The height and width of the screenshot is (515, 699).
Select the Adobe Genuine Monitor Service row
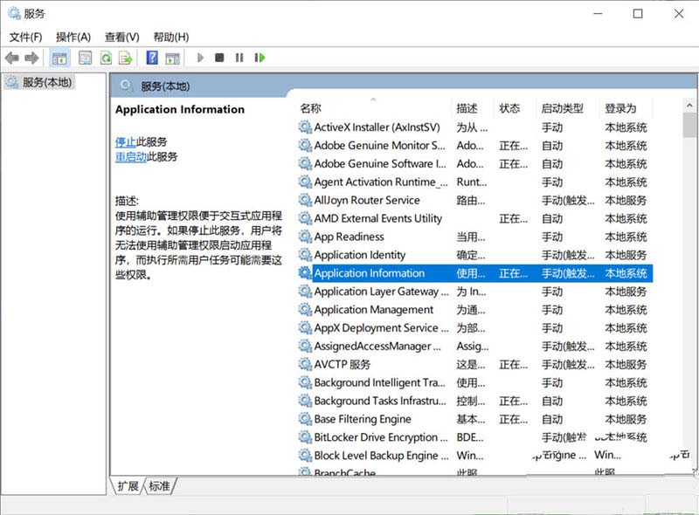pos(475,146)
